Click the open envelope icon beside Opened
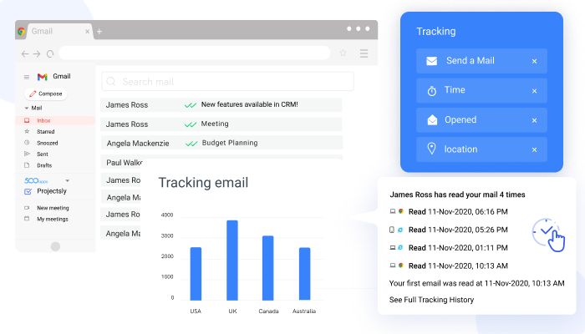The image size is (585, 334). (432, 119)
